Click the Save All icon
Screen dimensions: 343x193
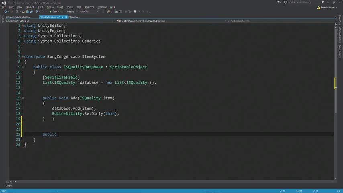pos(31,12)
